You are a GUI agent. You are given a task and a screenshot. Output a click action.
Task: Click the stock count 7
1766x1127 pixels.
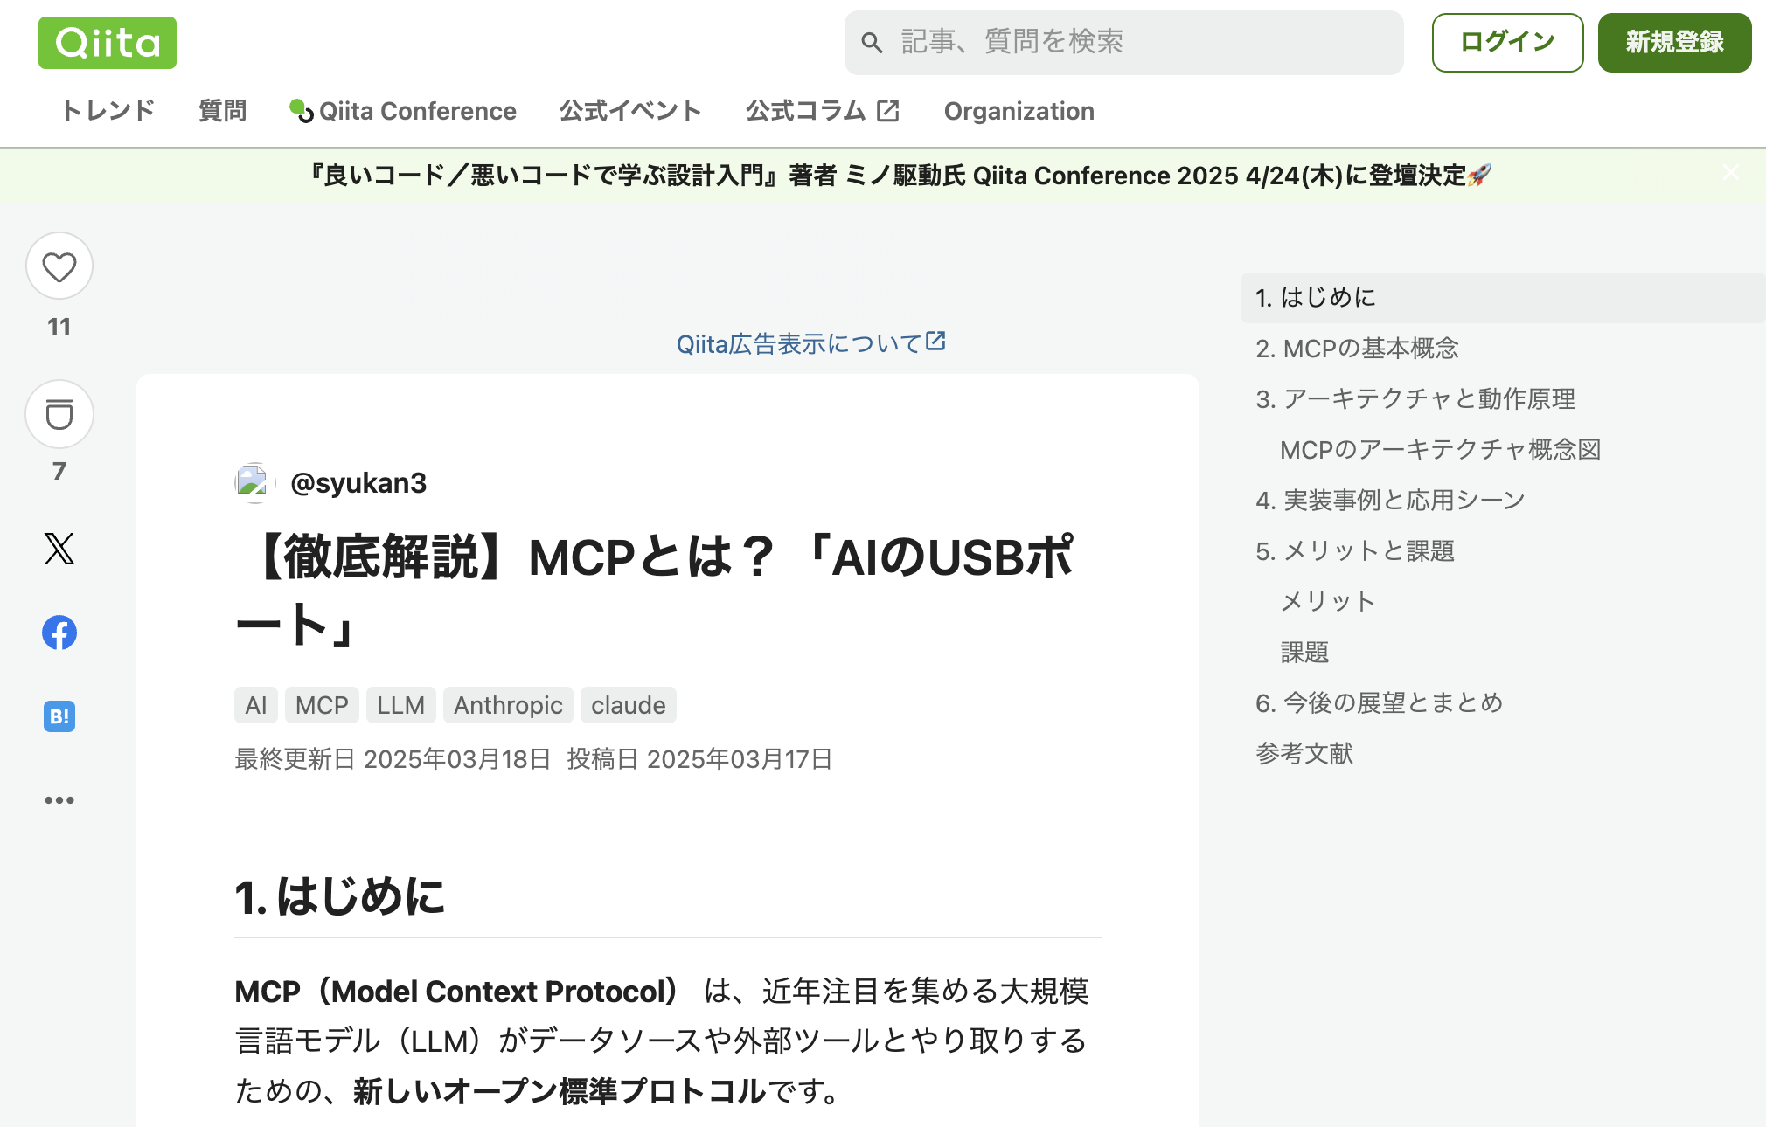coord(59,471)
